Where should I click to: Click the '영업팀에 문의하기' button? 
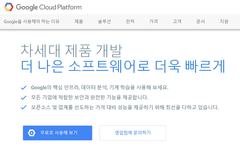(133, 133)
